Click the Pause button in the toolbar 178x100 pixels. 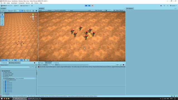point(89,6)
